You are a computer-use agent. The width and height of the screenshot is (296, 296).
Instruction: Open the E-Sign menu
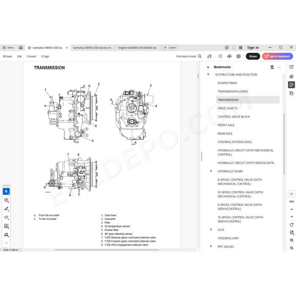point(45,56)
